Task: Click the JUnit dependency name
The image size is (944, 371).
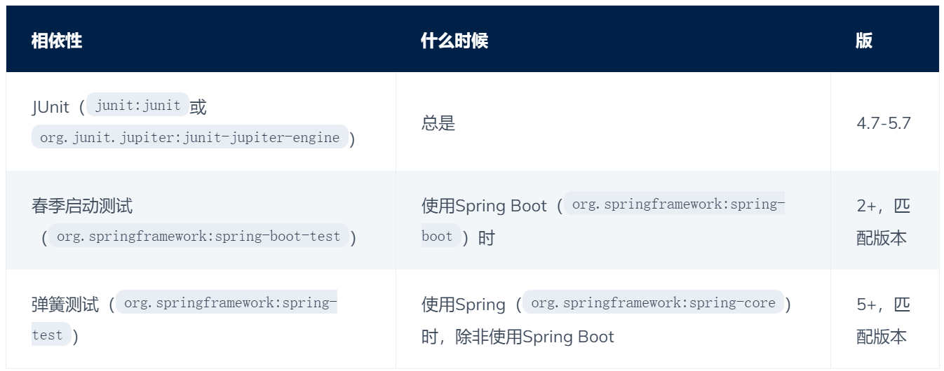Action: click(x=50, y=107)
